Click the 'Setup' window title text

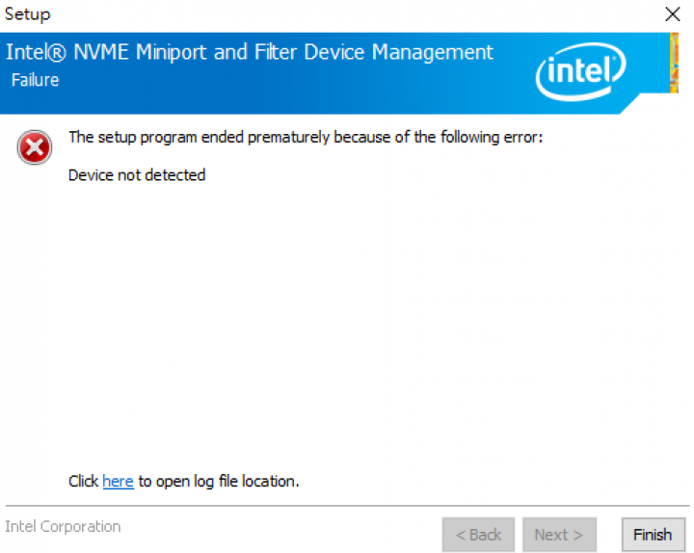click(x=27, y=14)
